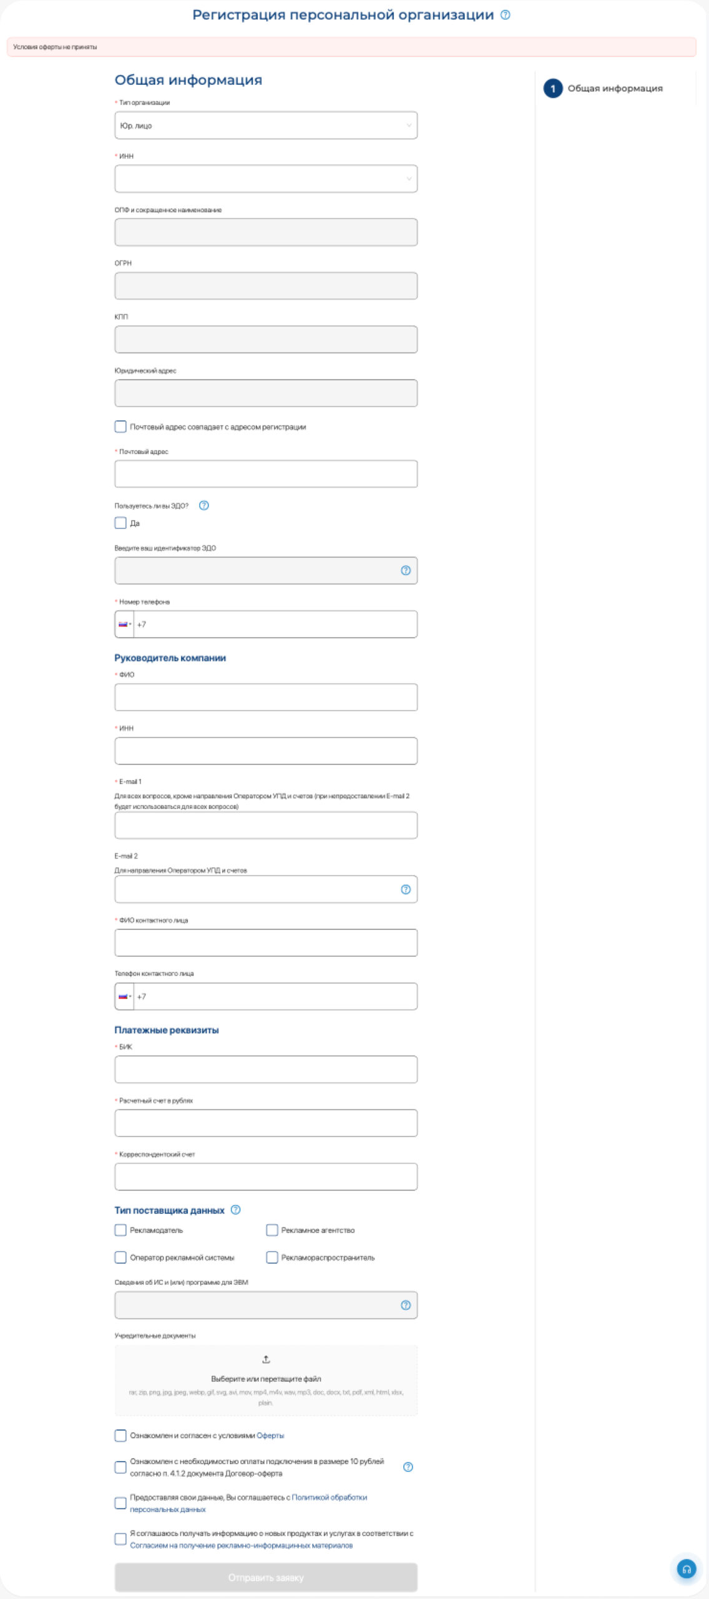
Task: Open country flag selector in Номер телефона
Action: (x=125, y=624)
